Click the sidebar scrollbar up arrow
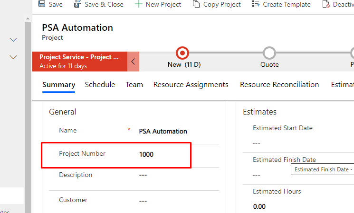Image resolution: width=354 pixels, height=213 pixels. click(28, 18)
